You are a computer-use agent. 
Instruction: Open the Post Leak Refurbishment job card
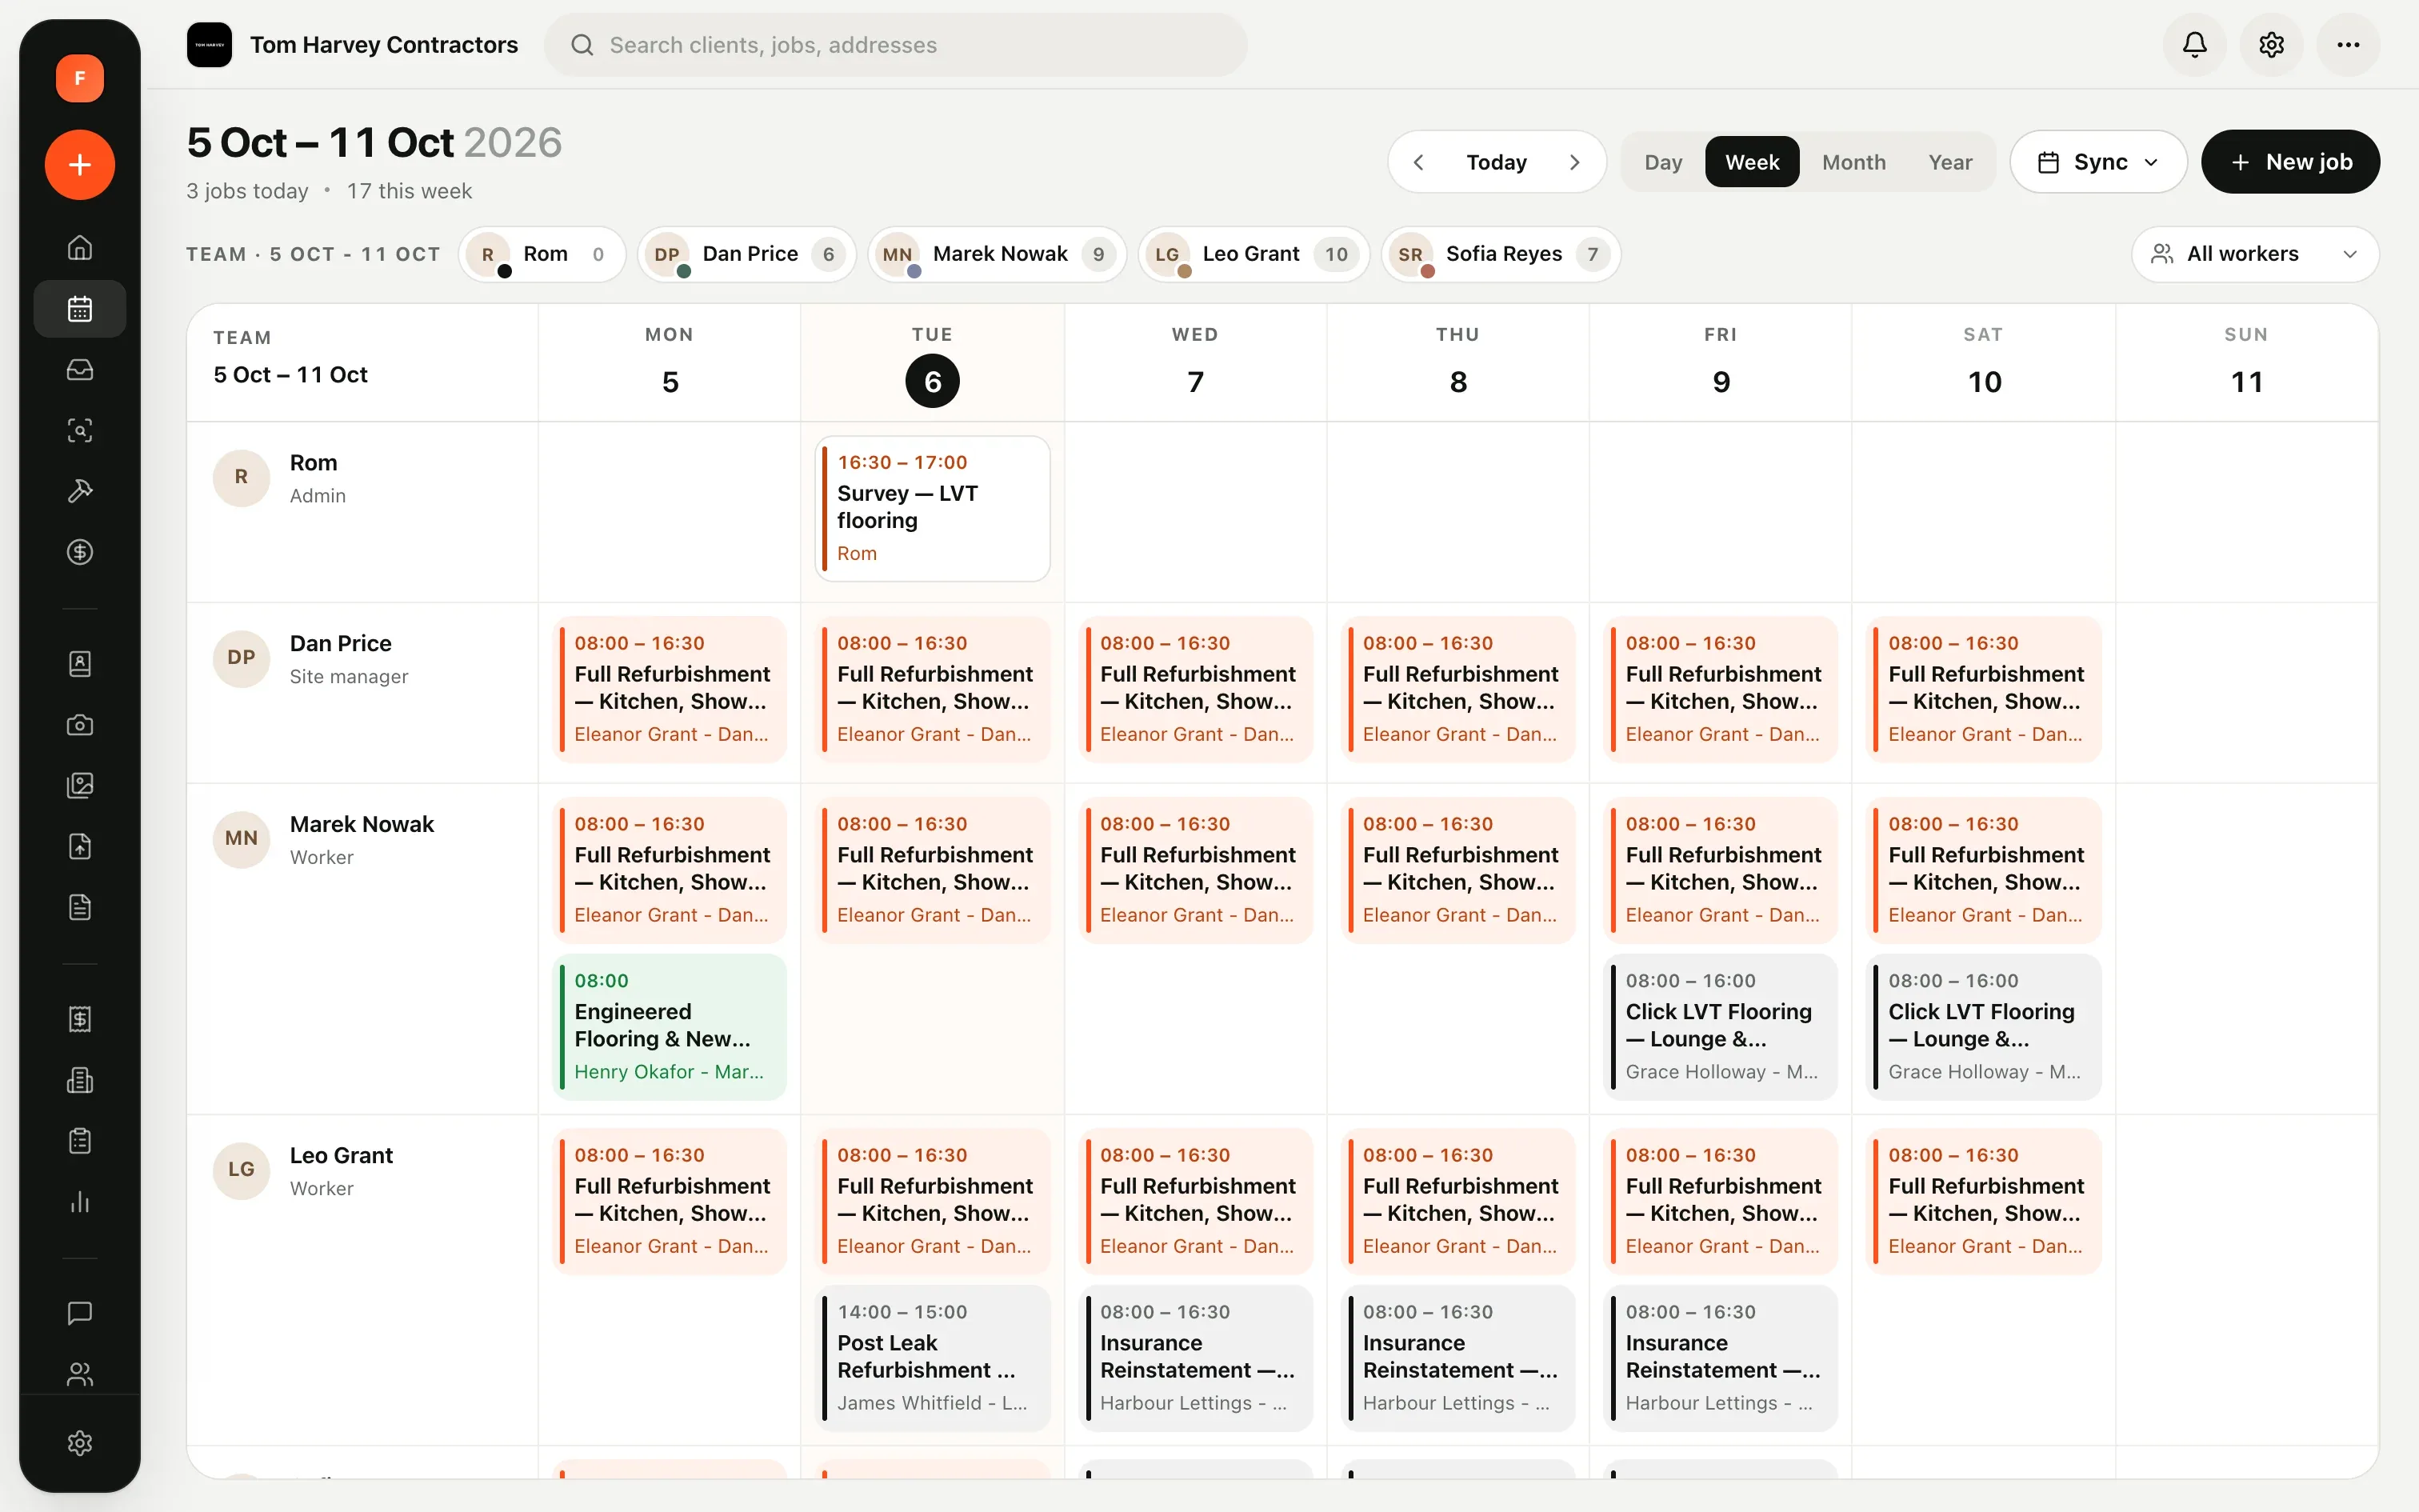(x=933, y=1358)
